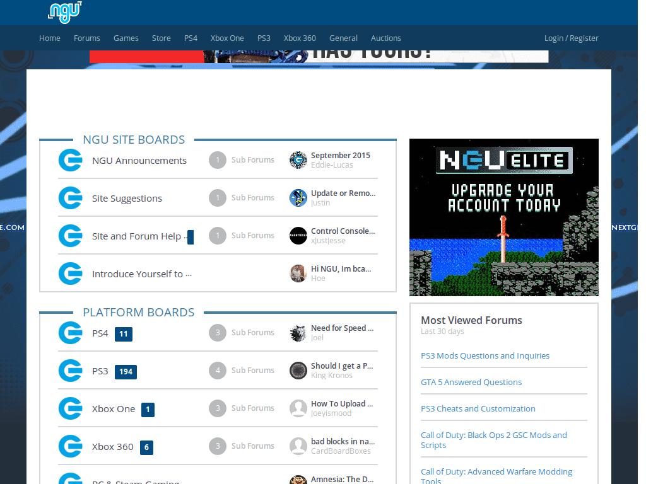Open the 'Need for Speed ...' post
Viewport: 646px width, 484px height.
click(x=342, y=328)
